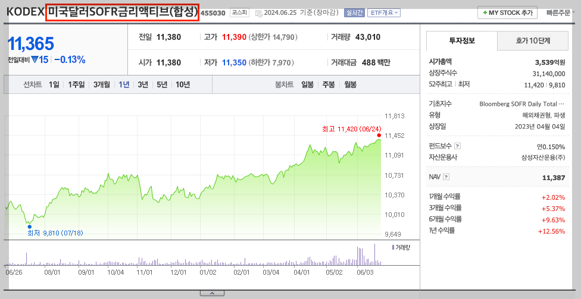This screenshot has height=299, width=581.
Task: Click the NAV help question-mark icon
Action: [446, 177]
